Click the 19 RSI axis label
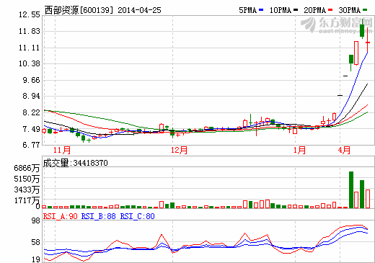The width and height of the screenshot is (375, 263). coord(36,259)
